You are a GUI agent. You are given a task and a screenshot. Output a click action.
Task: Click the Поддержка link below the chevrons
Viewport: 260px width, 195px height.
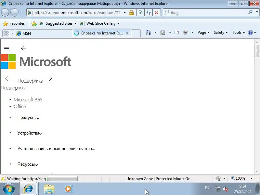14,88
